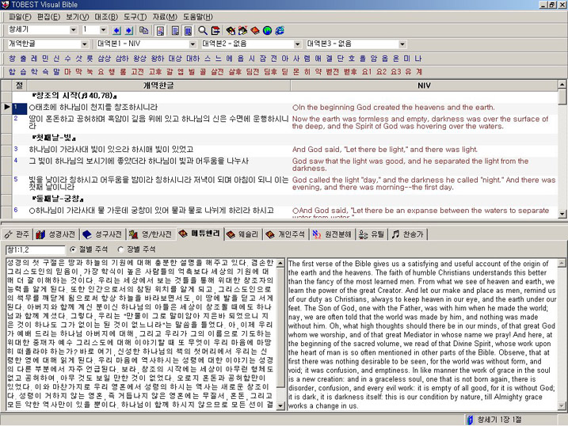Viewport: 568px width, 426px height.
Task: Go to the next chapter with the right arrow icon
Action: [x=129, y=31]
